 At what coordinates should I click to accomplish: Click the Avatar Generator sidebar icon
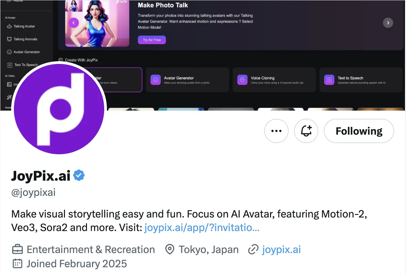9,52
